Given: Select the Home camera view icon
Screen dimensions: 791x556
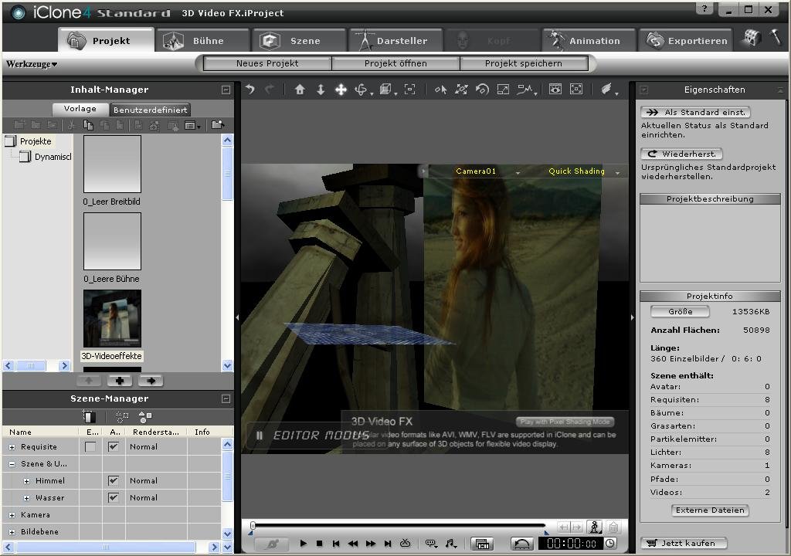Looking at the screenshot, I should point(300,90).
